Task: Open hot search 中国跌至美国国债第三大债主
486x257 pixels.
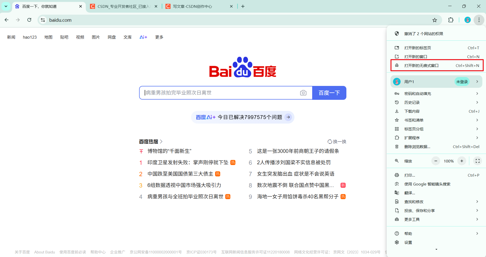Action: (x=180, y=174)
